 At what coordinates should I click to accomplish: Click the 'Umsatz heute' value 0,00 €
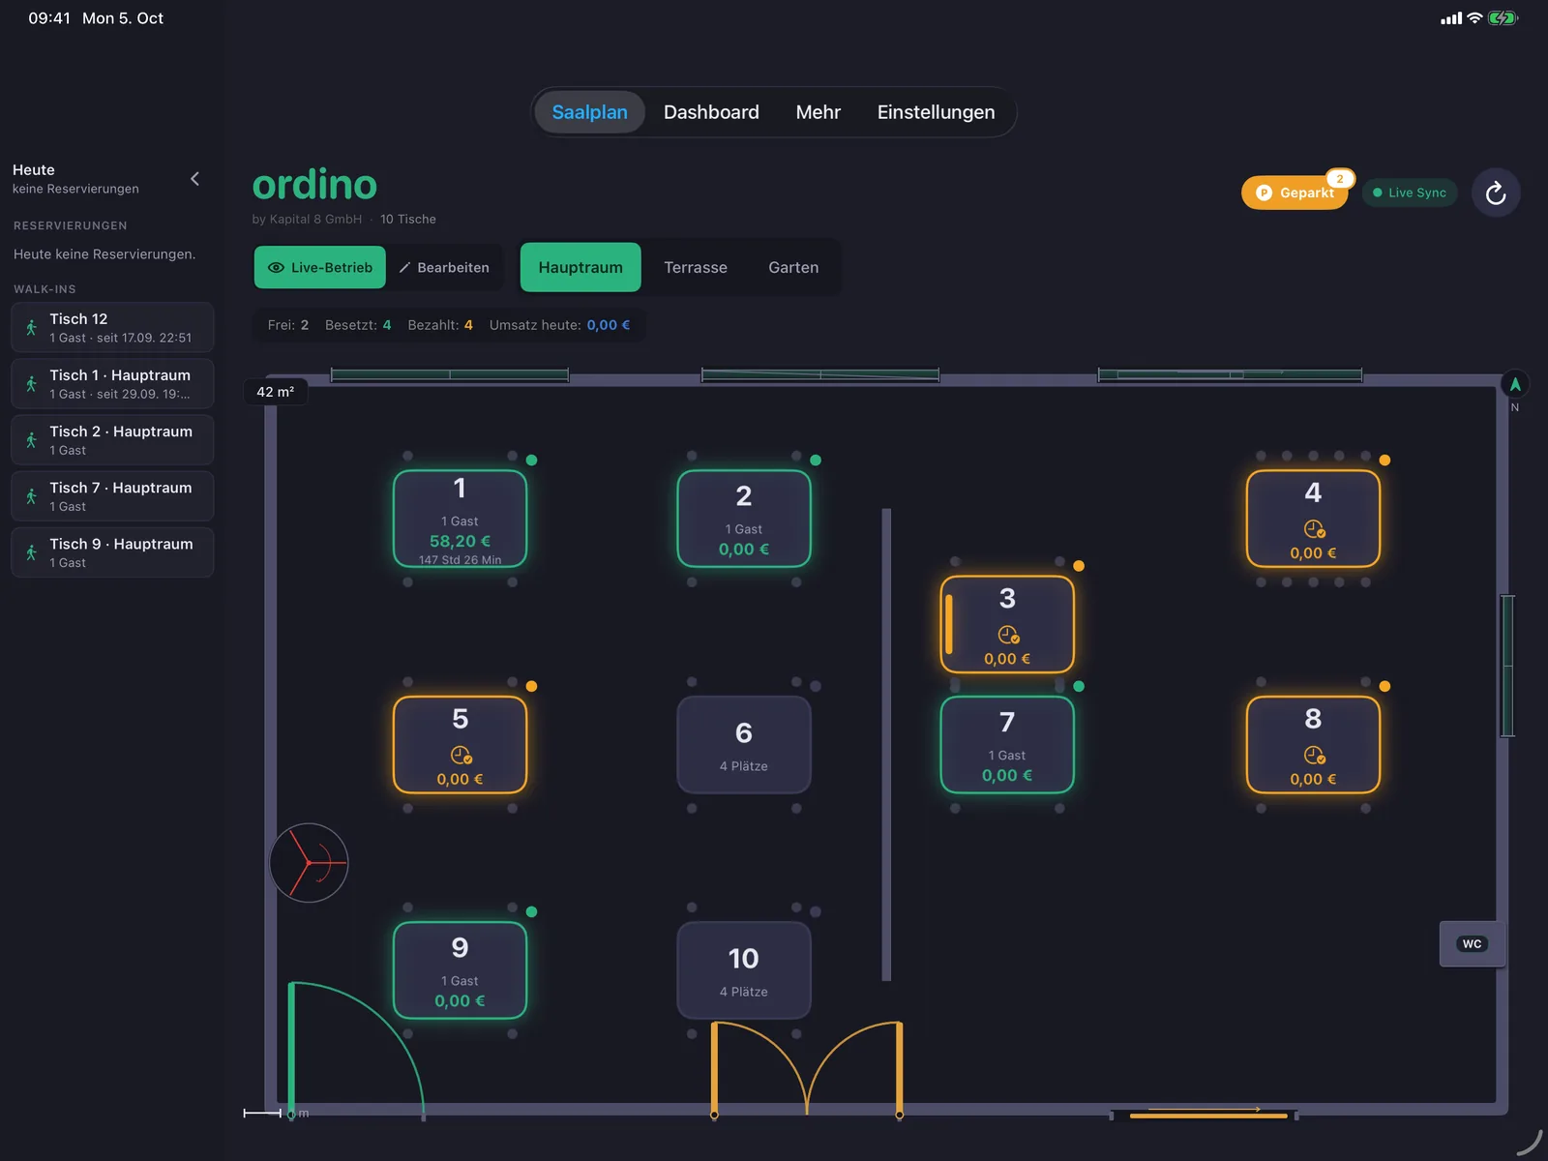click(609, 325)
